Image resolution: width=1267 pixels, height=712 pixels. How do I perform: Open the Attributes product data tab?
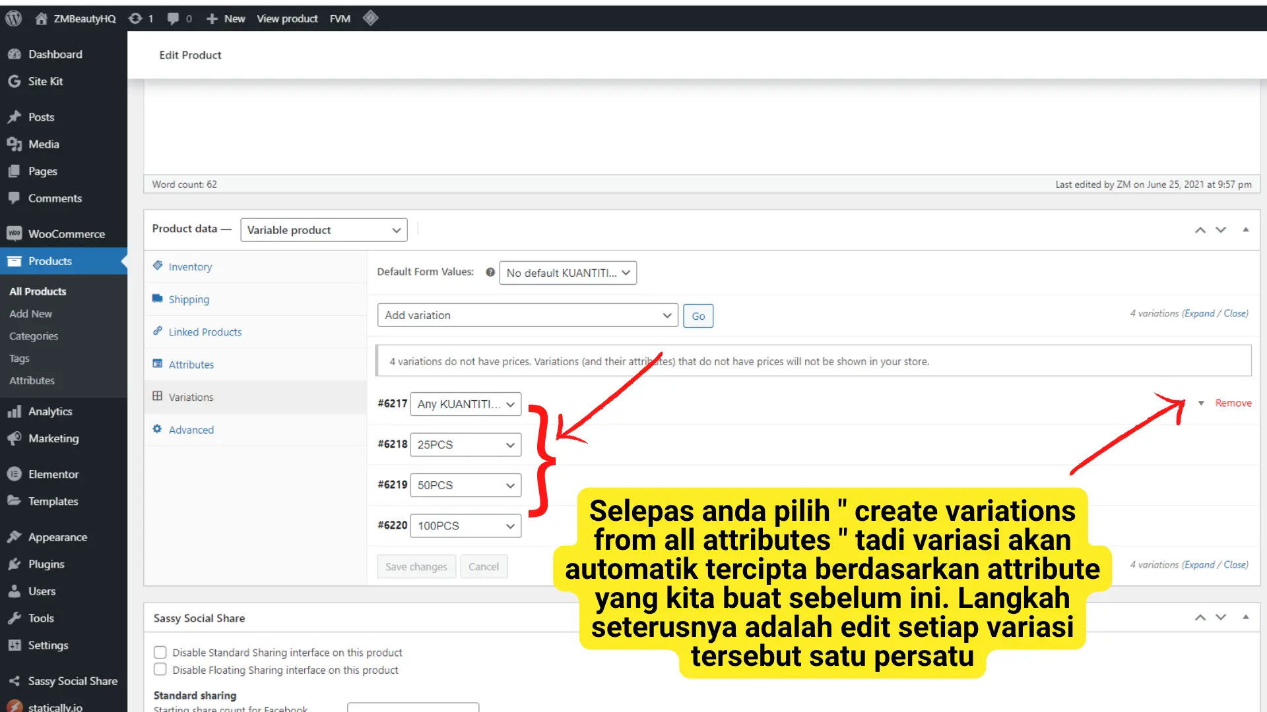pos(191,365)
